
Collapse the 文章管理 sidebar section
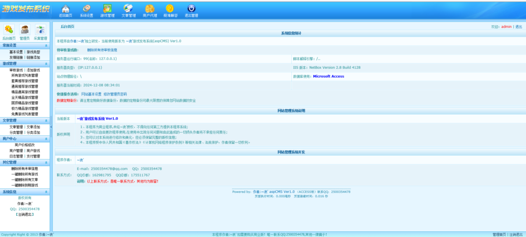(46, 120)
